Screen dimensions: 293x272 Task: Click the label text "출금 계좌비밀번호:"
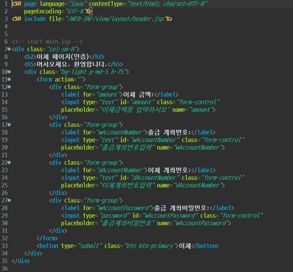(182, 208)
